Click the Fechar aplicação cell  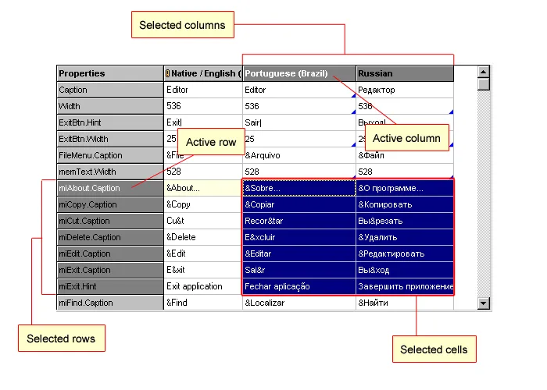click(299, 286)
